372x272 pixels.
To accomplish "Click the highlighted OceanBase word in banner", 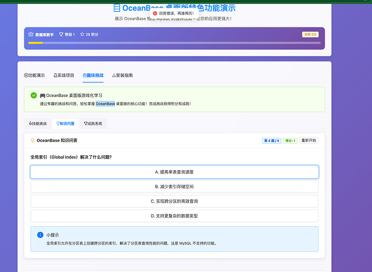I will coord(105,103).
